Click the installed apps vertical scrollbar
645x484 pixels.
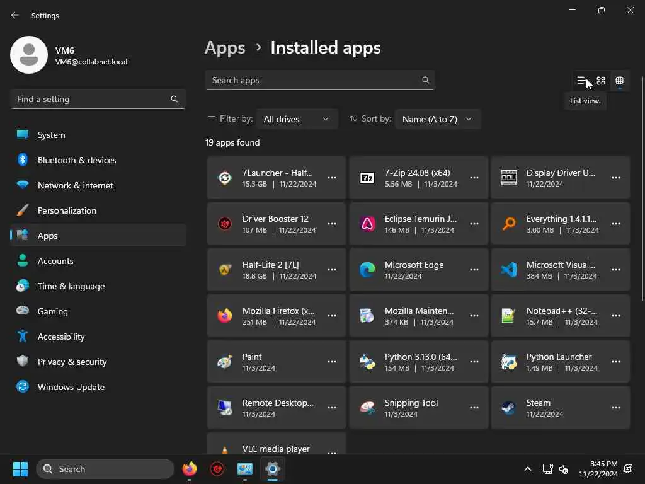642,188
